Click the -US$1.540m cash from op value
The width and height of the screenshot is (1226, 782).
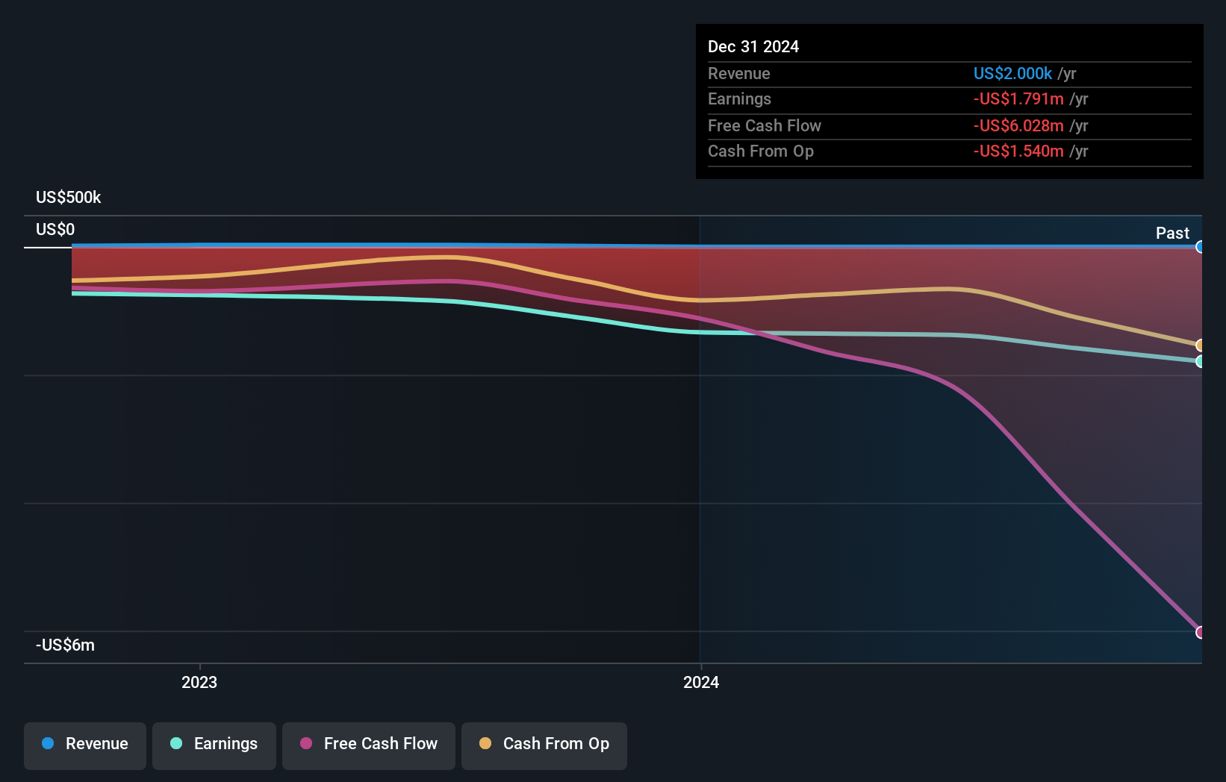1018,151
